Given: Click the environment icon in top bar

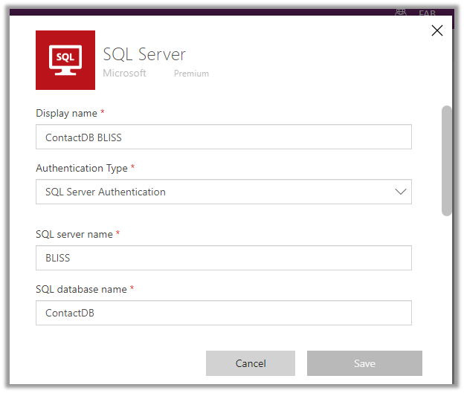Looking at the screenshot, I should tap(402, 12).
